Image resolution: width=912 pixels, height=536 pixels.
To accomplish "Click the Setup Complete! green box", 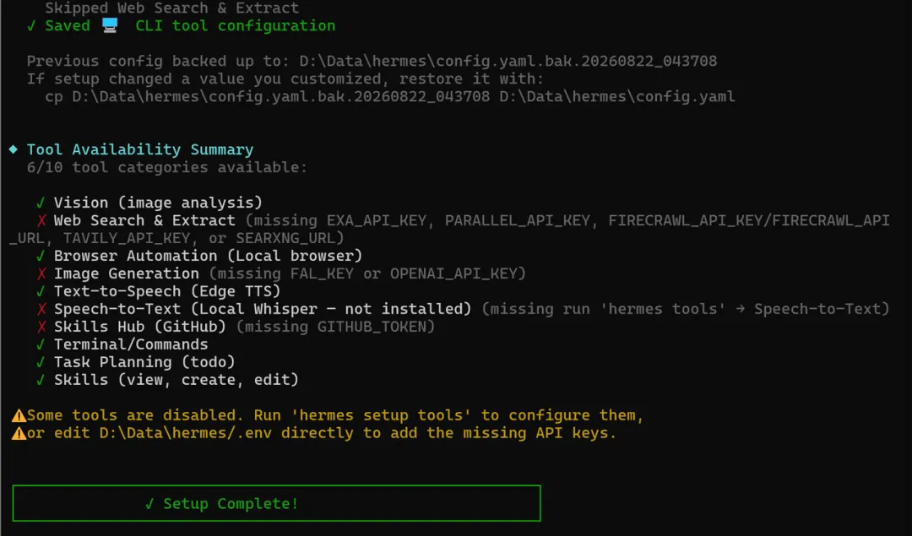I will pos(276,503).
